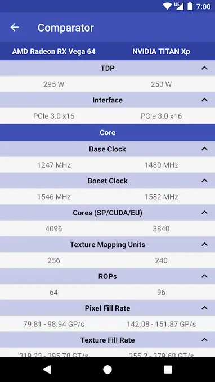Screen dimensions: 215x382
Task: Tap the Android recent apps square
Action: pyautogui.click(x=168, y=370)
